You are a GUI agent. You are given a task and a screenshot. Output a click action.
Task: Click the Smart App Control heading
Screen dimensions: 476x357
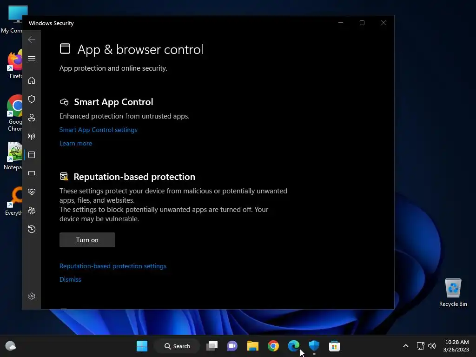(113, 102)
